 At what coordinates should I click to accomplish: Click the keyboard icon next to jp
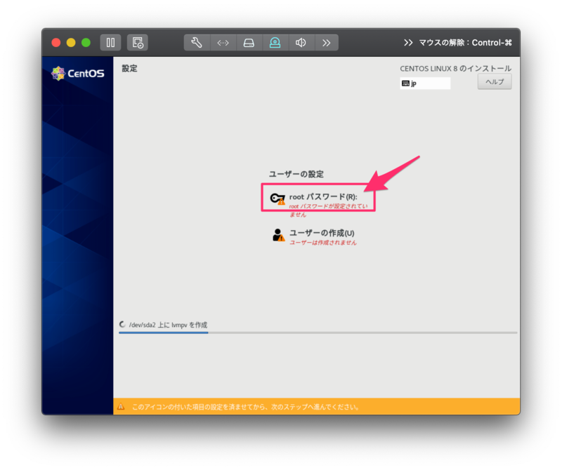coord(406,83)
